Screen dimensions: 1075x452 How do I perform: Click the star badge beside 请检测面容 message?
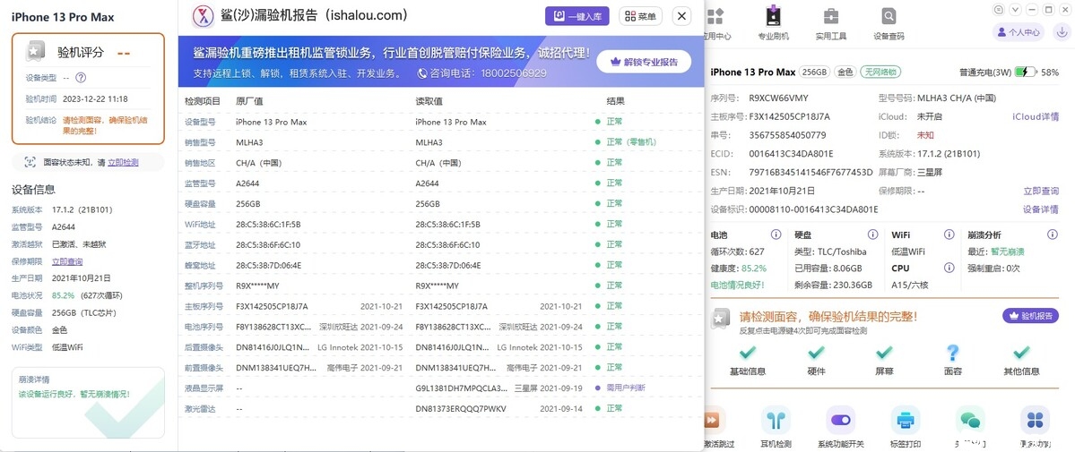(x=721, y=319)
